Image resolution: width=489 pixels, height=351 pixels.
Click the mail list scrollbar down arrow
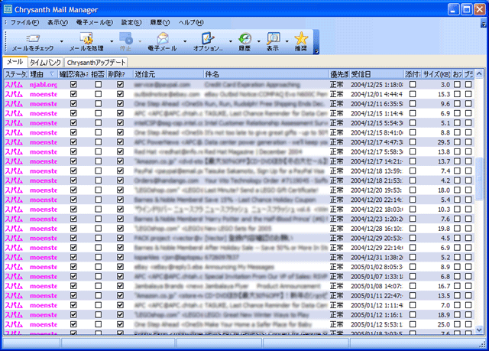click(x=479, y=330)
